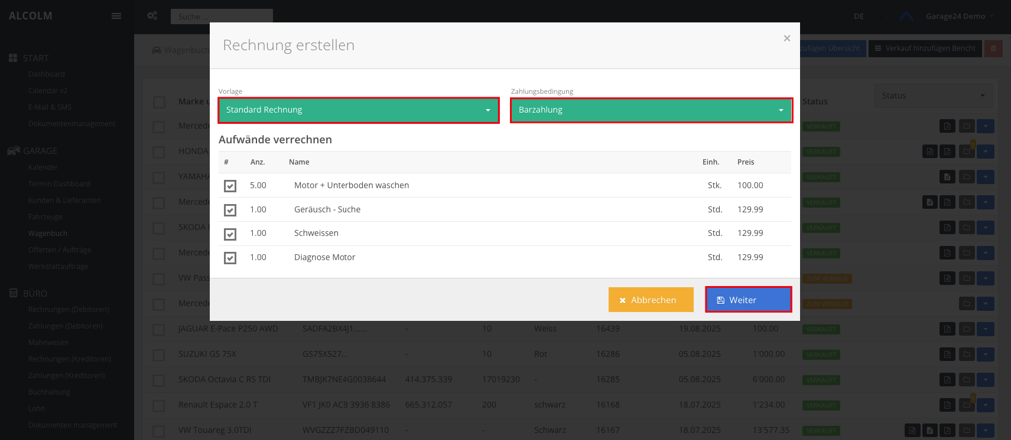Open Wagenbuch in the sidebar menu
Viewport: 1011px width, 440px height.
pyautogui.click(x=48, y=234)
